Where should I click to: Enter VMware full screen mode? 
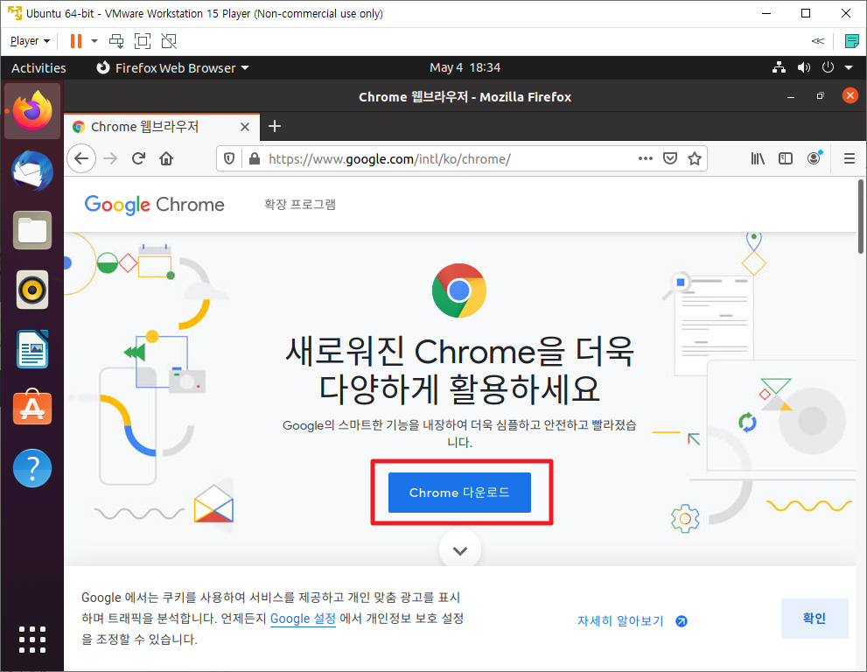coord(142,41)
